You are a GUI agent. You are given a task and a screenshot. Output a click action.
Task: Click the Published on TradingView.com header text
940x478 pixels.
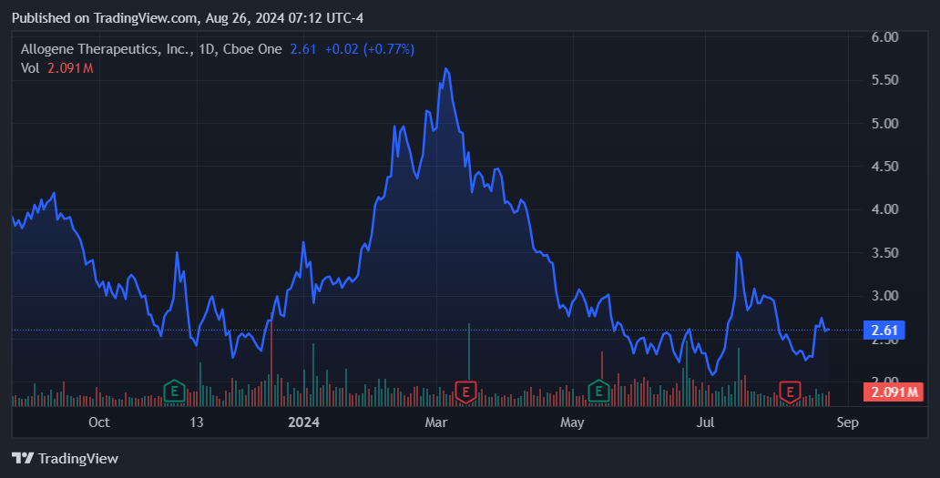click(x=188, y=18)
